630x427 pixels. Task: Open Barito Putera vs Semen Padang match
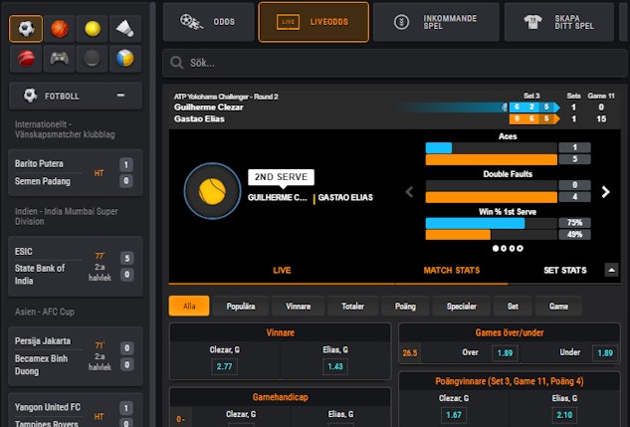pyautogui.click(x=76, y=173)
